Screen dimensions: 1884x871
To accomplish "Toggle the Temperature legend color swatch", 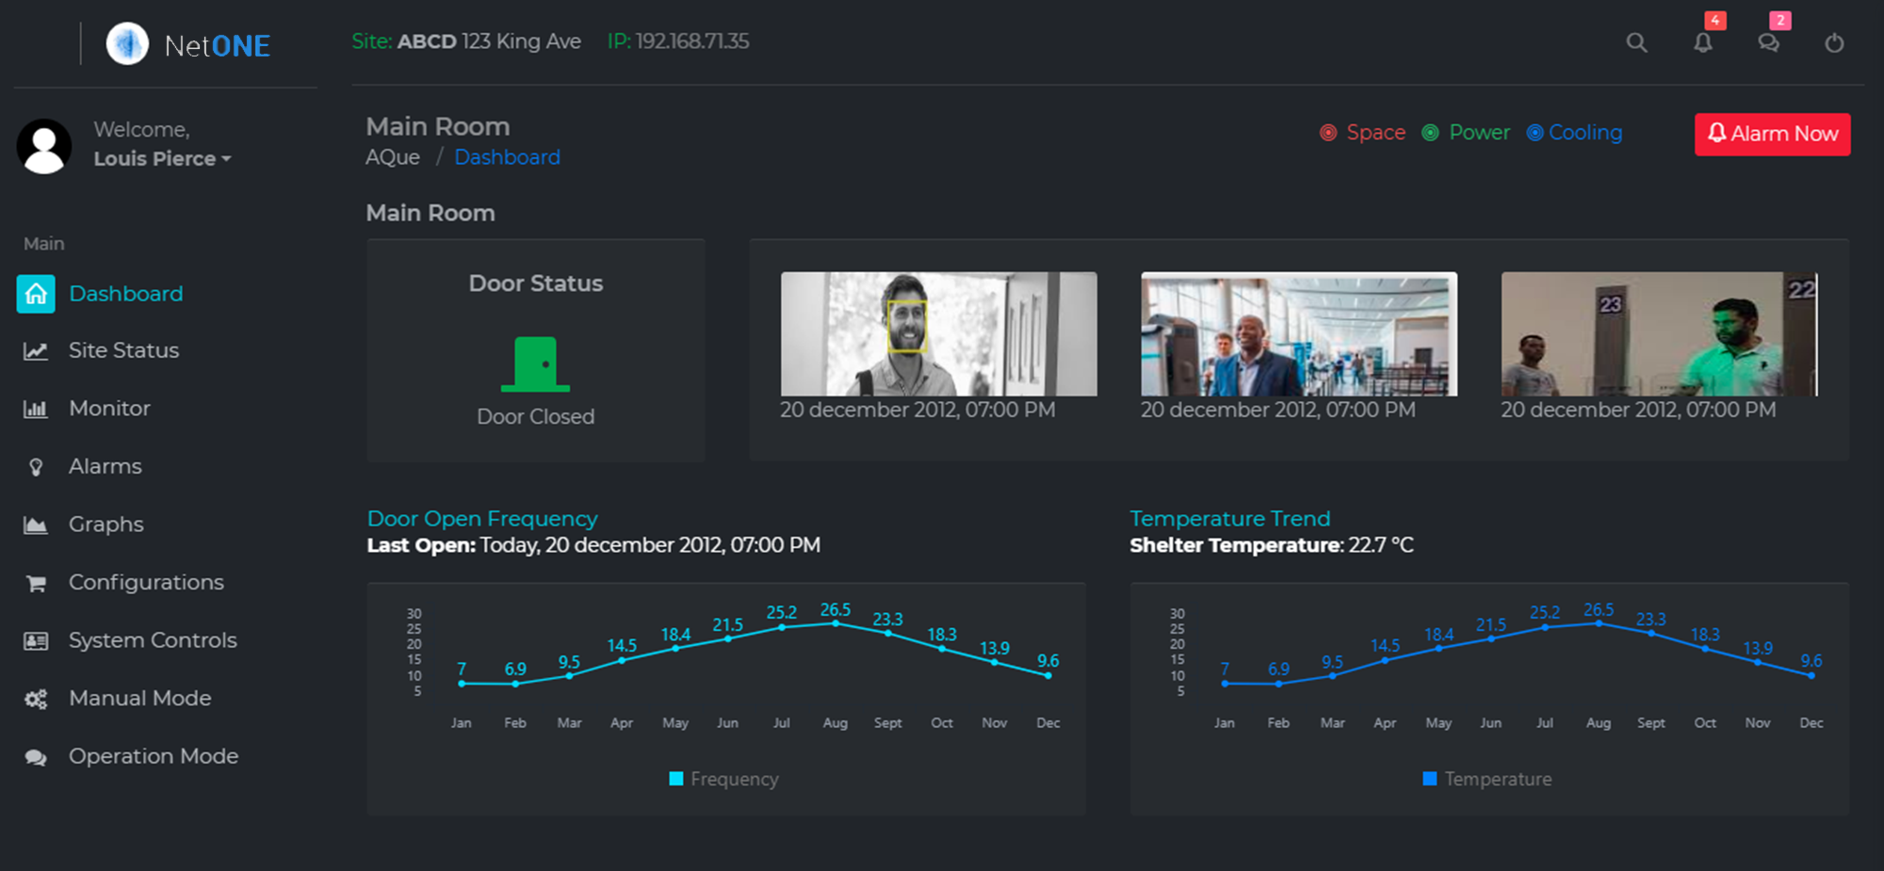I will click(1429, 779).
